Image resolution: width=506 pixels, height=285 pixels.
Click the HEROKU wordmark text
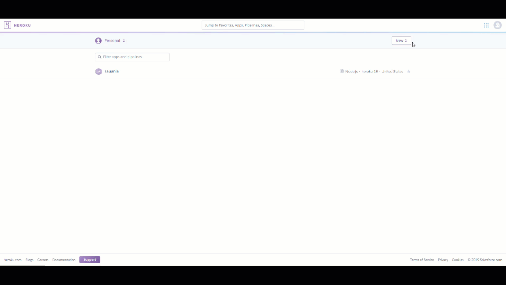(22, 25)
